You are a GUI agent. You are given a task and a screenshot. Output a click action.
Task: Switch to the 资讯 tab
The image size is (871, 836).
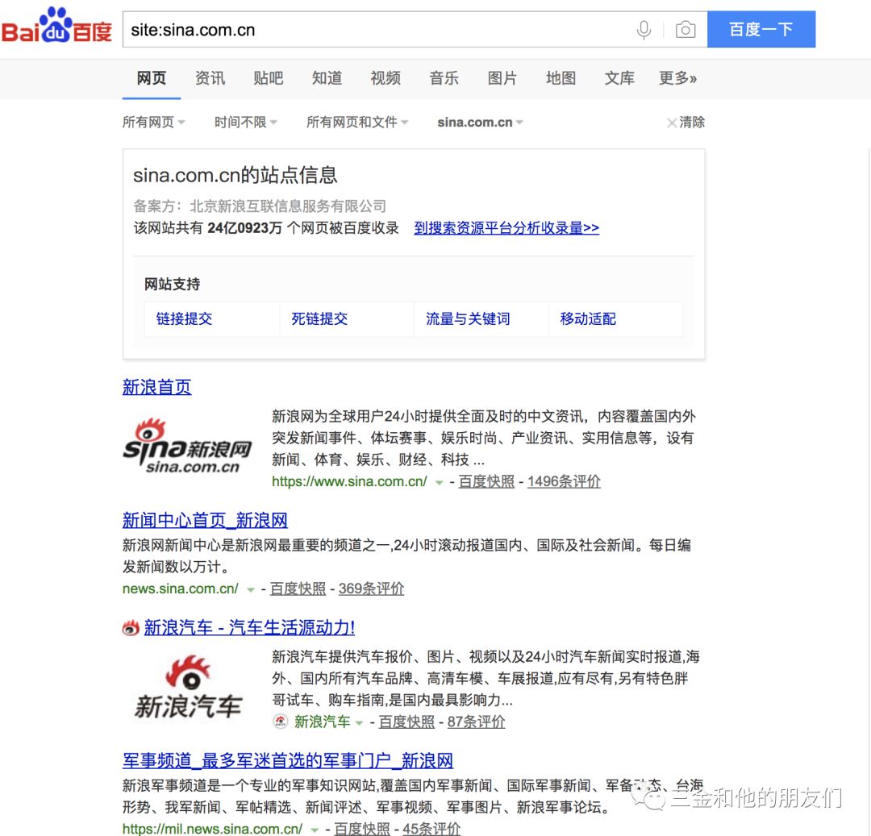point(210,78)
